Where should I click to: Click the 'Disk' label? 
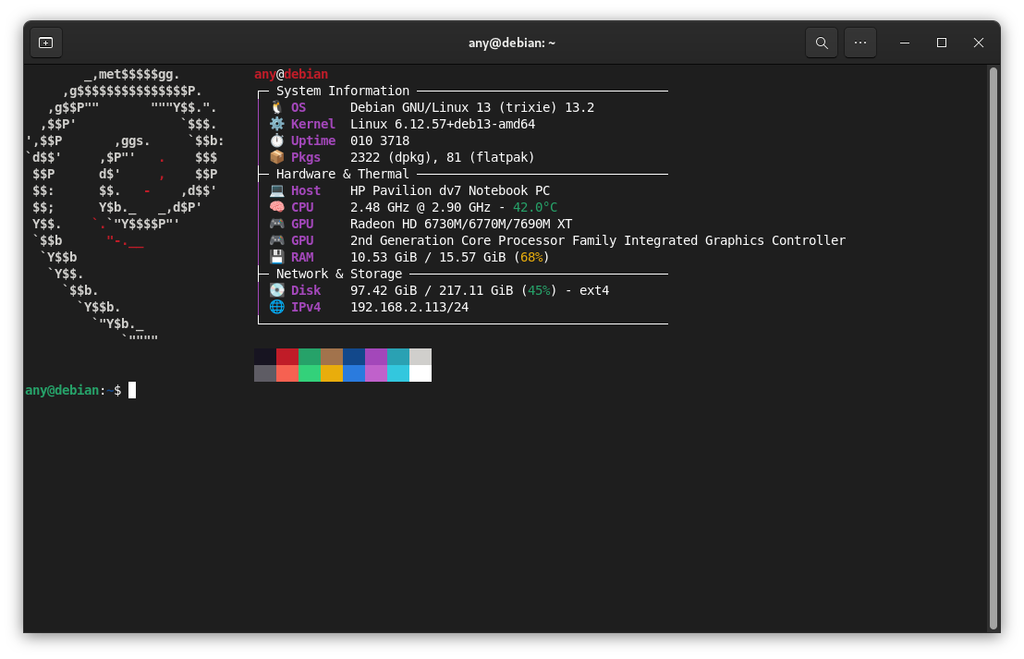306,290
